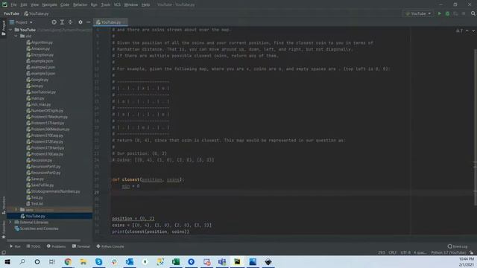The width and height of the screenshot is (477, 268).
Task: Open the Tools menu
Action: 106,4
